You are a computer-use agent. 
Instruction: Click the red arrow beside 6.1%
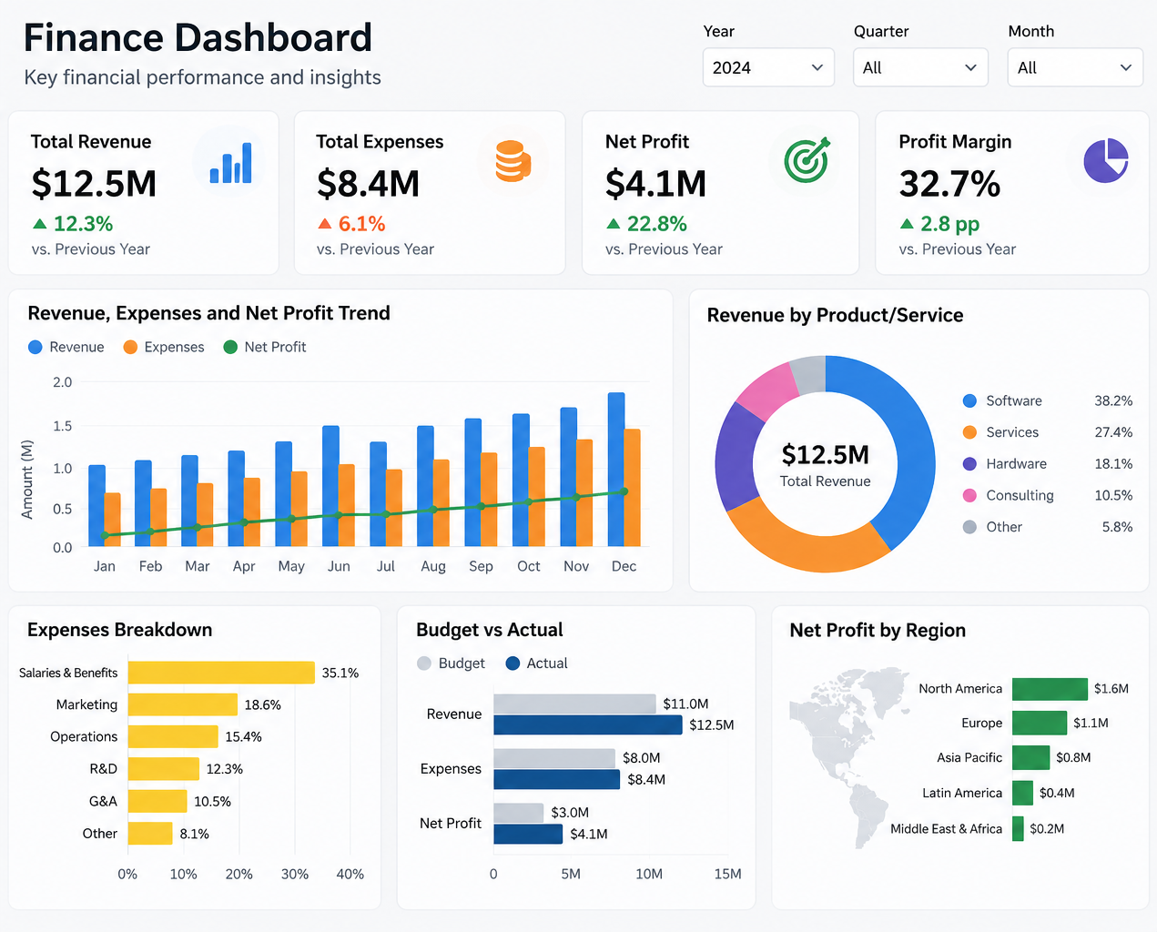tap(325, 224)
